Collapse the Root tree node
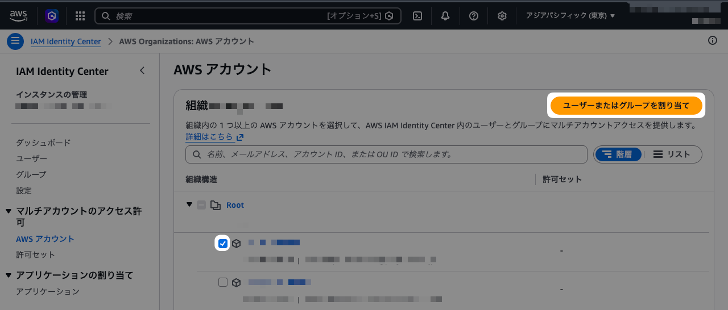This screenshot has height=310, width=728. 189,204
